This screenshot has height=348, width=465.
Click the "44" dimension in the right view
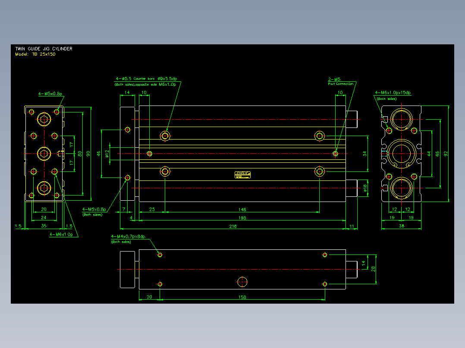(x=429, y=154)
